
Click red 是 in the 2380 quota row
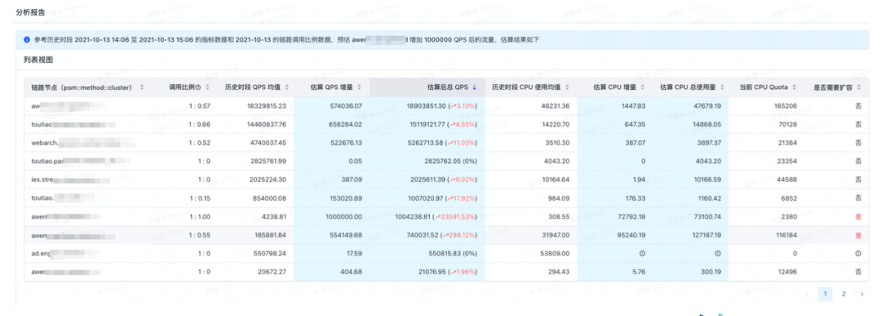(x=858, y=217)
